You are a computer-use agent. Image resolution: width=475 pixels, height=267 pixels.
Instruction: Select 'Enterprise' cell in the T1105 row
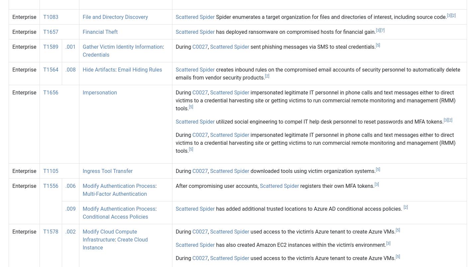click(24, 171)
